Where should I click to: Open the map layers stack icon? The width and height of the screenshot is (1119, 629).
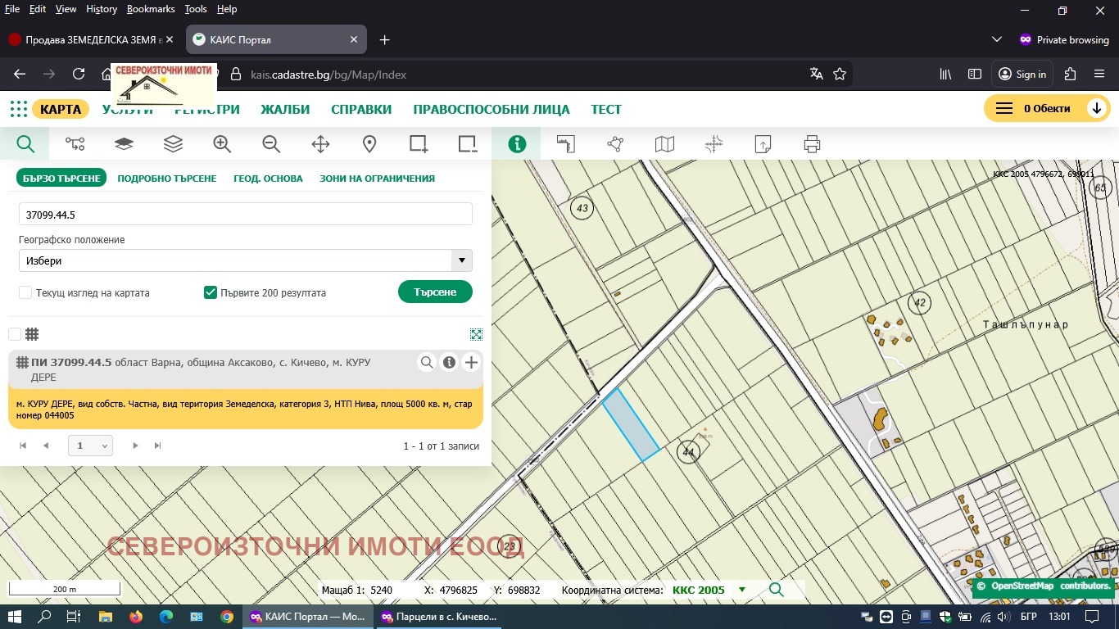click(x=173, y=144)
